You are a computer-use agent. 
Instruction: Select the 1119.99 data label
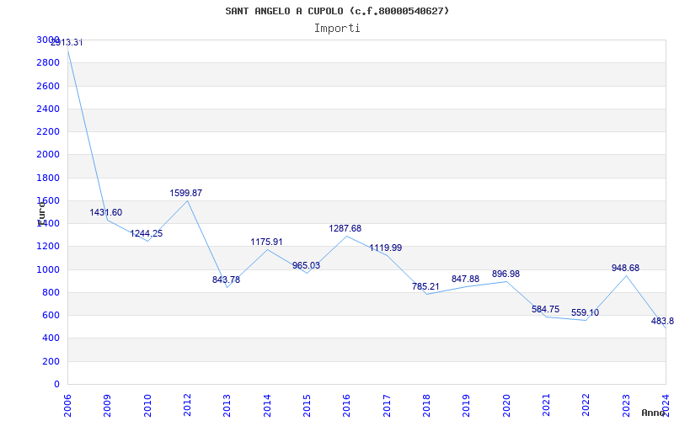386,248
